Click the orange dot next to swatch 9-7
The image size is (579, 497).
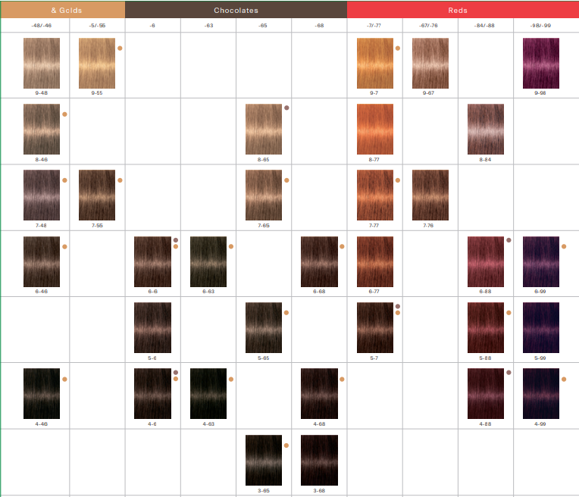pyautogui.click(x=398, y=48)
